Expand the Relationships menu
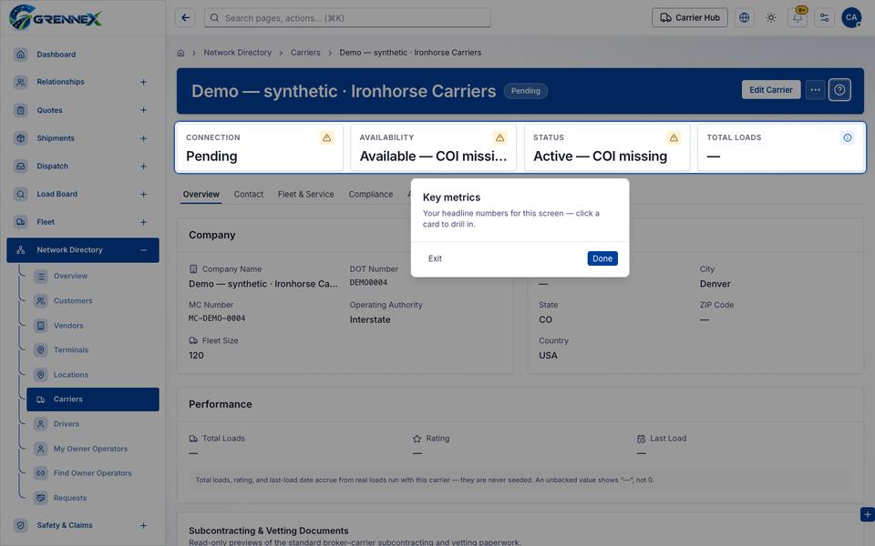This screenshot has height=546, width=875. (143, 82)
